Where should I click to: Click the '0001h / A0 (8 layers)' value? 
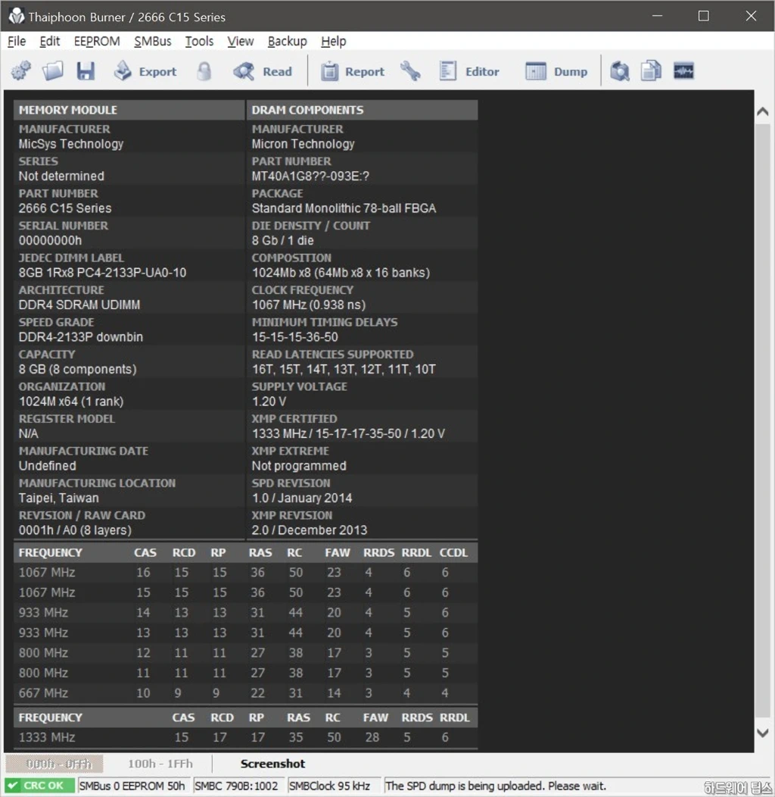tap(75, 530)
